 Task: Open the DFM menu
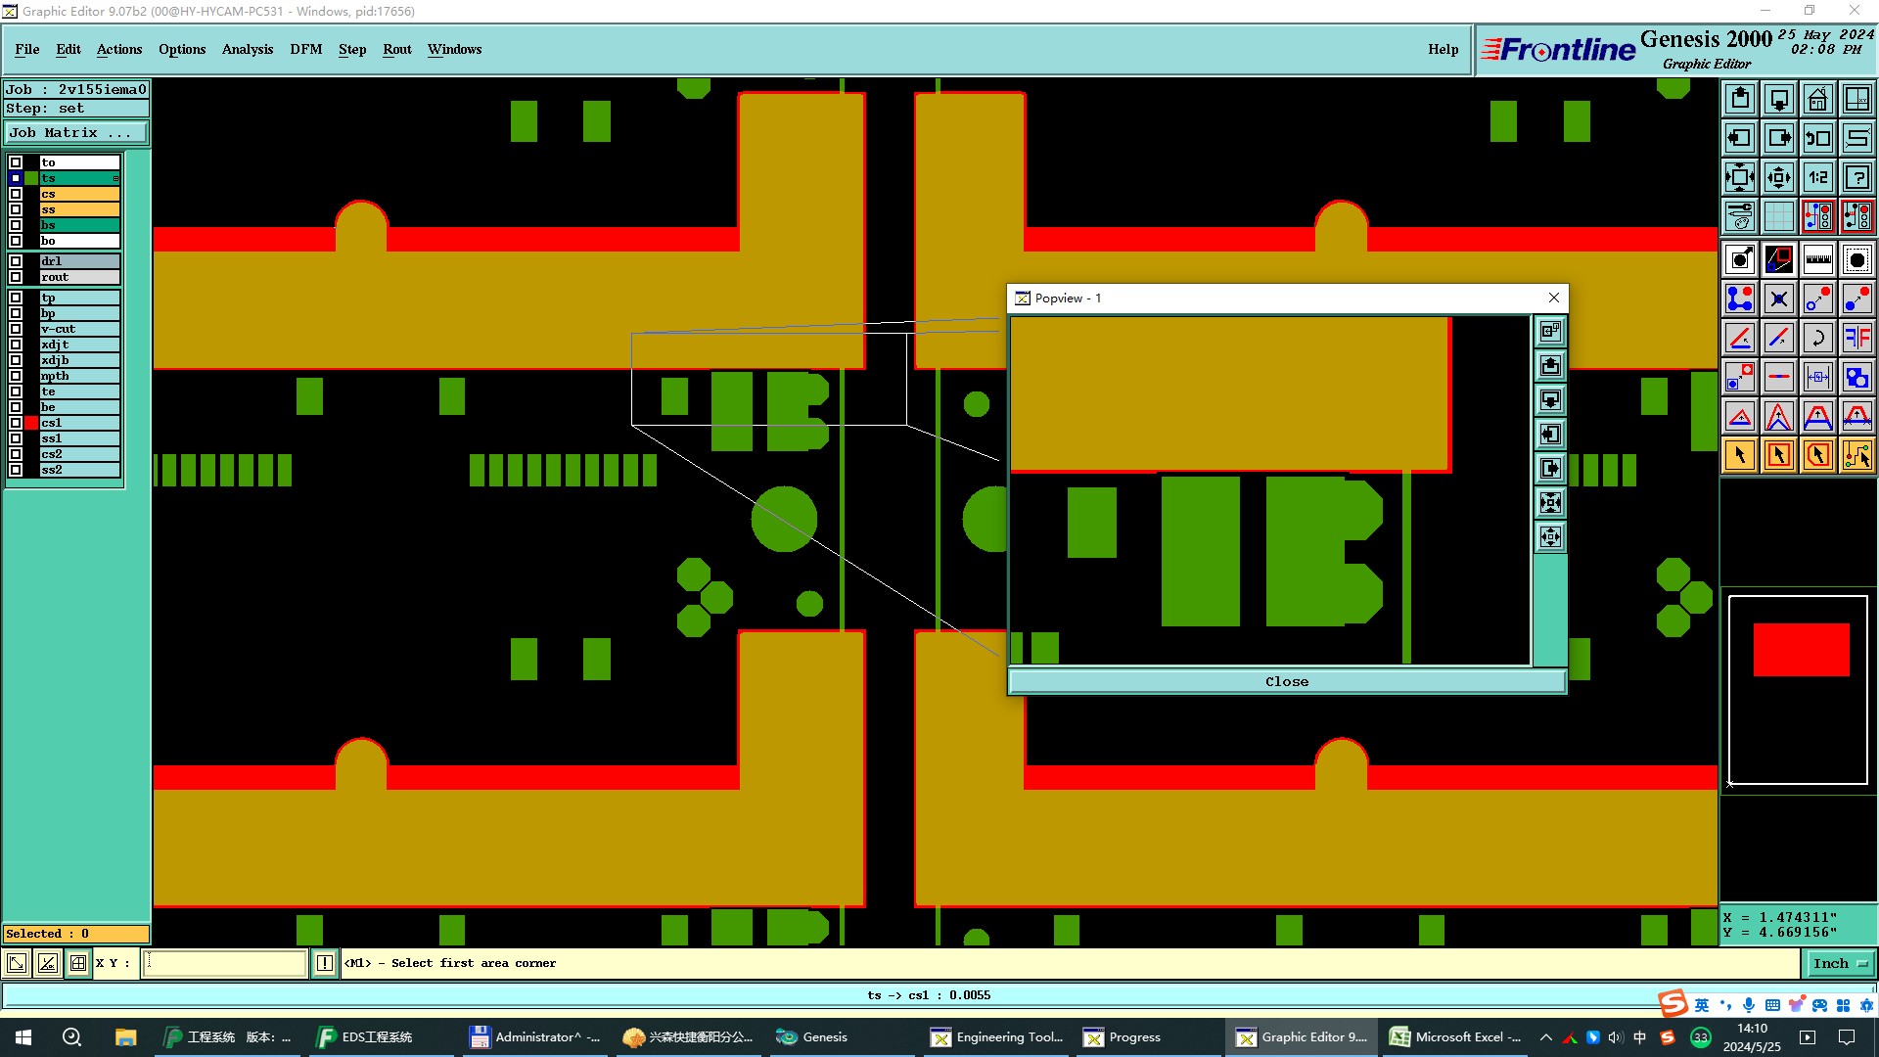305,49
